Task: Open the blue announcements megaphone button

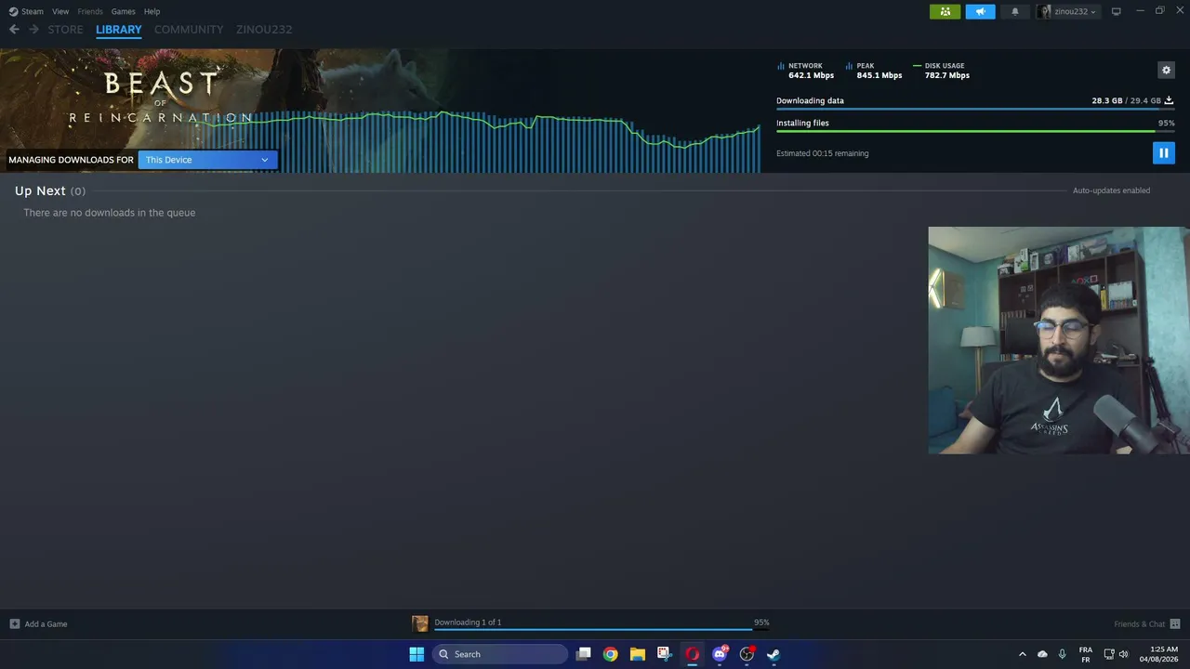Action: pos(980,11)
